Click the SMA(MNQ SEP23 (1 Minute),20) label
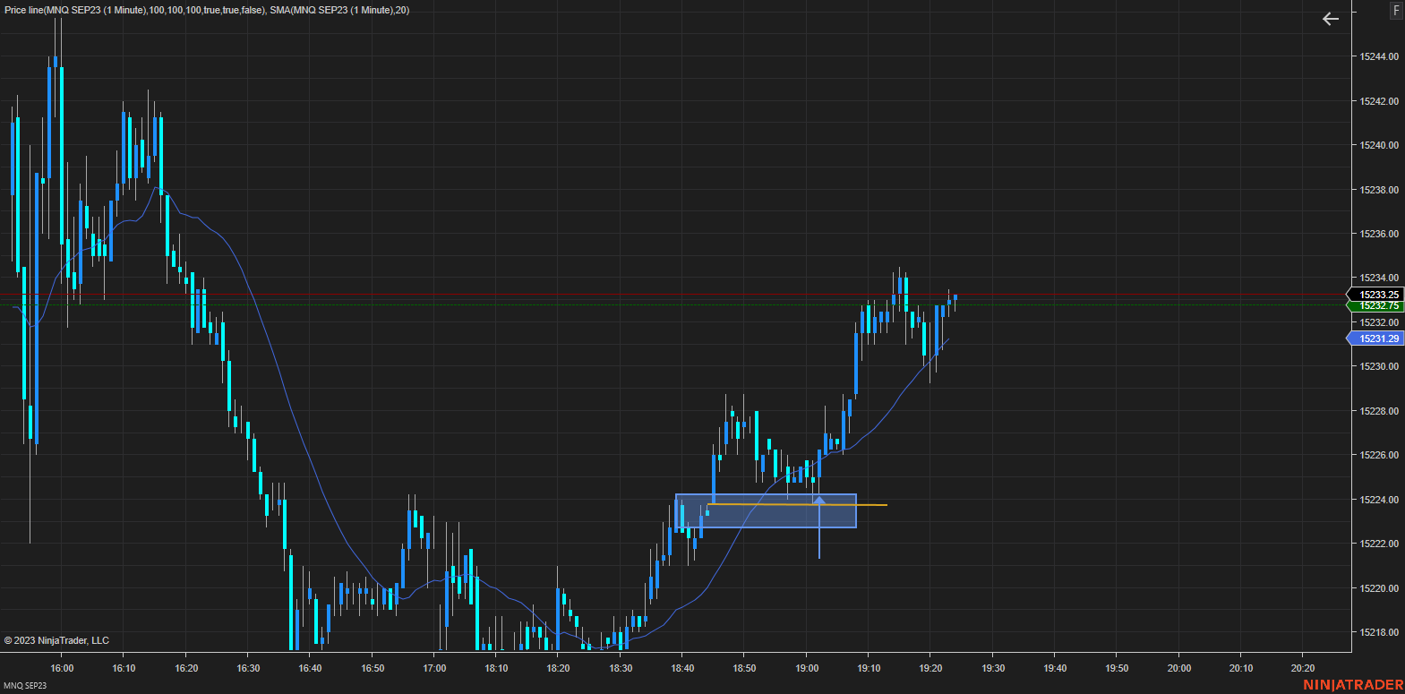The height and width of the screenshot is (694, 1405). (x=339, y=10)
